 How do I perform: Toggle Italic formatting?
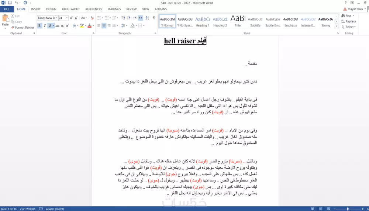(x=45, y=26)
